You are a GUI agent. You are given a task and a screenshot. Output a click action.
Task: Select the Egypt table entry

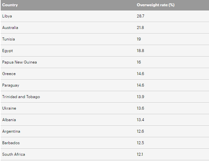point(8,51)
